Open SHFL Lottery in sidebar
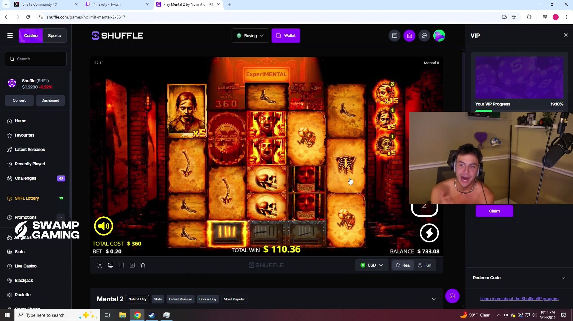Viewport: 573px width, 321px height. click(27, 198)
